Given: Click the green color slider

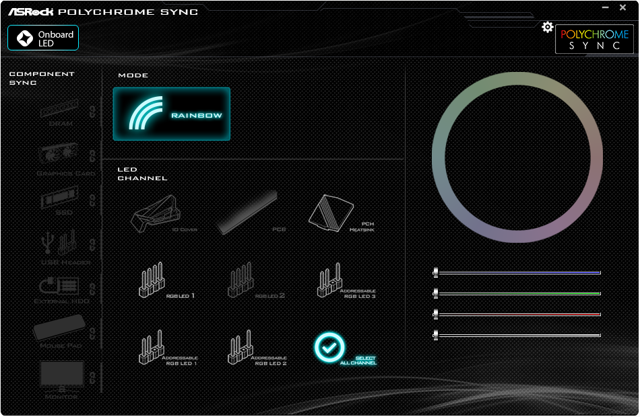Looking at the screenshot, I should (517, 293).
